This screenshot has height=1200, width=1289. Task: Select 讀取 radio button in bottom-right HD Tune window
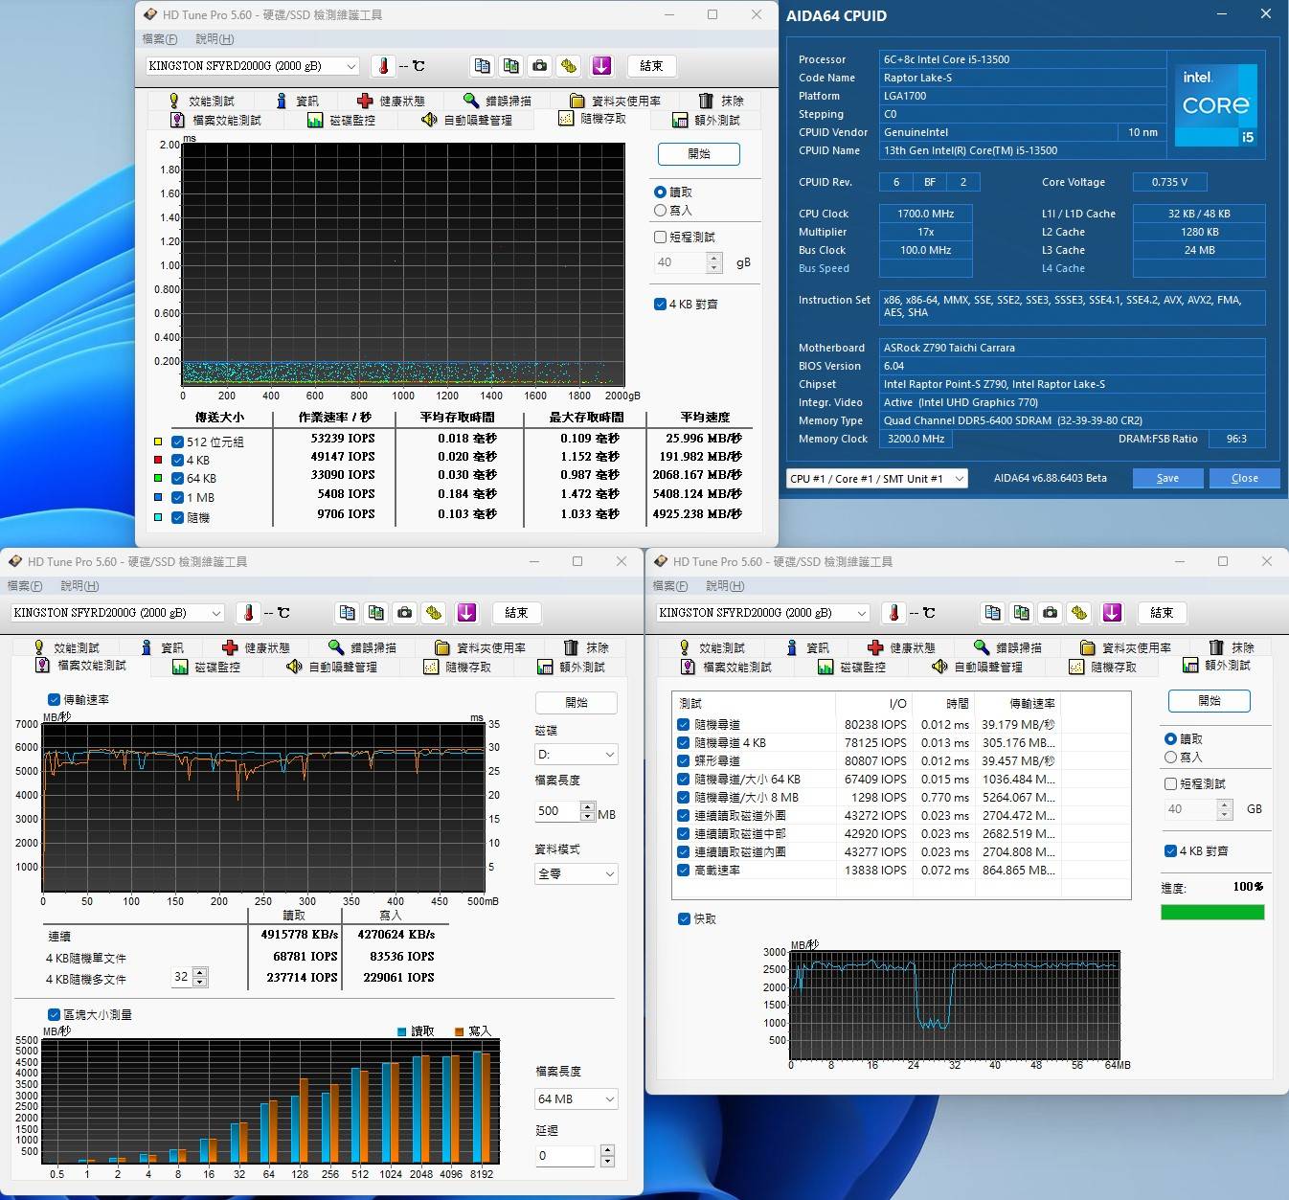[1170, 739]
